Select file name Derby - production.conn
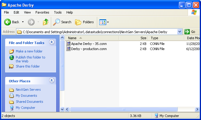This screenshot has height=120, width=201. coord(89,49)
